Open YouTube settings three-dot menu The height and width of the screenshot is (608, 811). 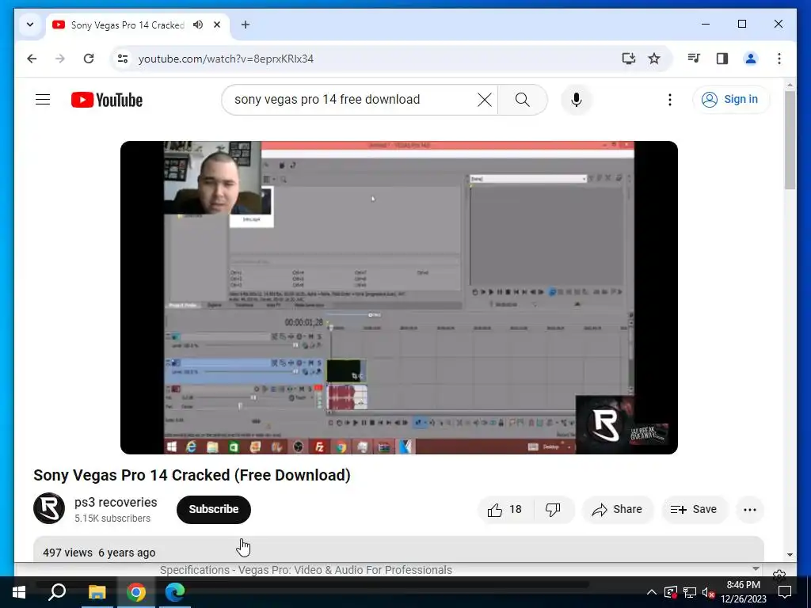pos(670,100)
